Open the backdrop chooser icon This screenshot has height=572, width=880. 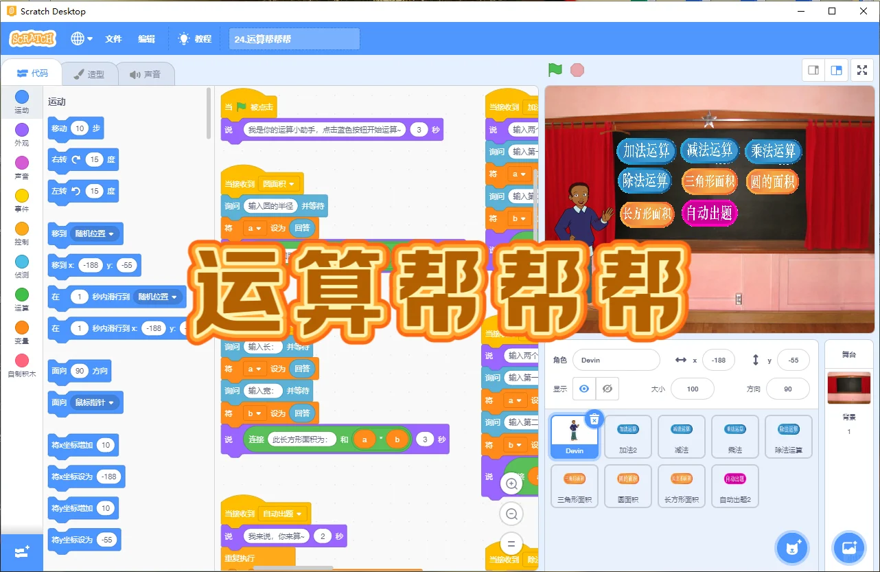(849, 547)
